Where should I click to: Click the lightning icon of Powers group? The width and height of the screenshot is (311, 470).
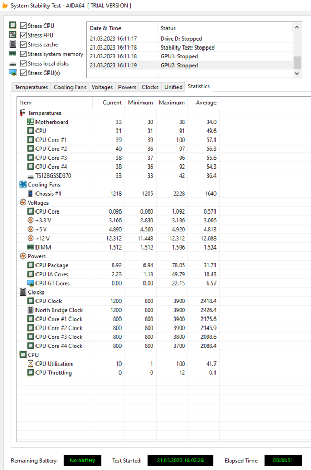click(23, 256)
